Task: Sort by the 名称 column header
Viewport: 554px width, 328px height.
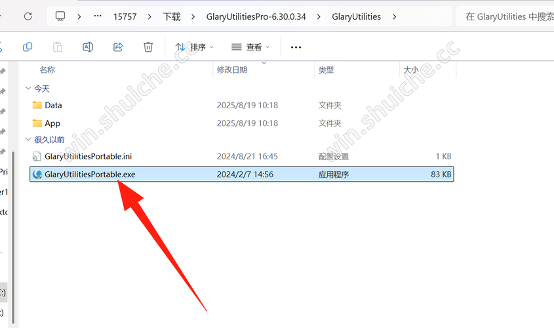Action: pyautogui.click(x=47, y=70)
